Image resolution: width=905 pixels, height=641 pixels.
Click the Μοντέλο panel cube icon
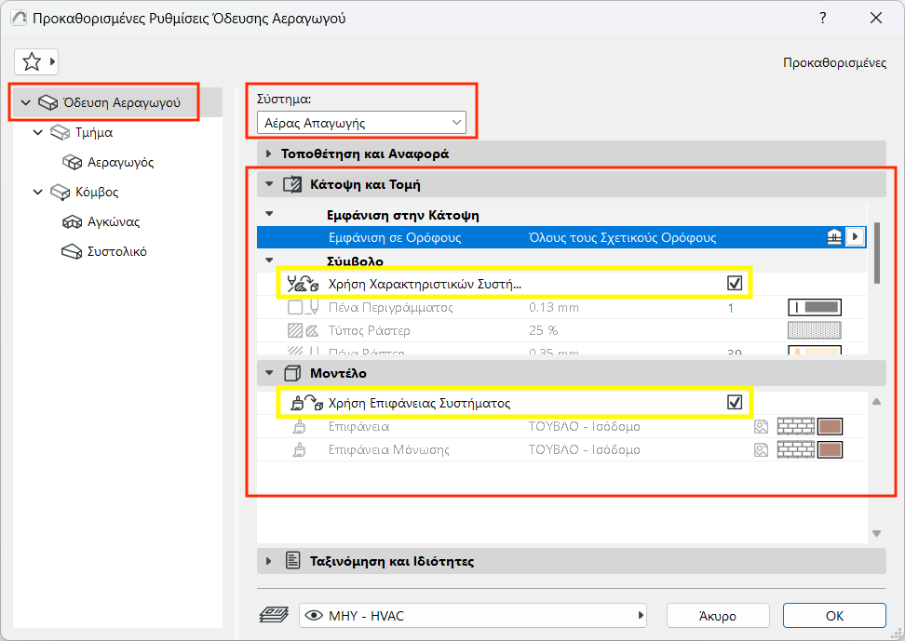point(292,373)
